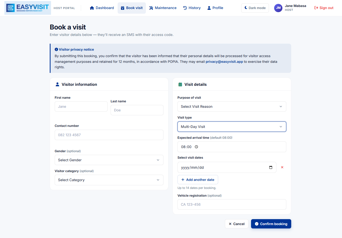
Task: Click the Jane Mabasa user name
Action: coord(295,6)
